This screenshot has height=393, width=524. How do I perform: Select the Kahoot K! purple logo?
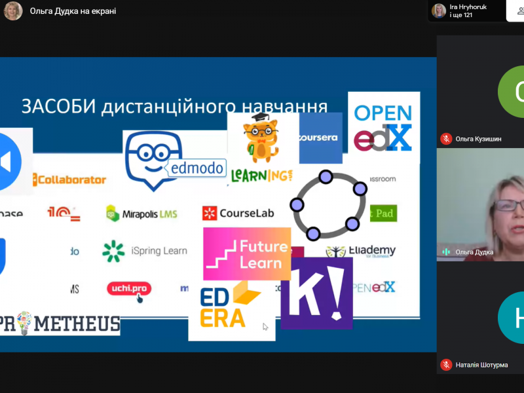tap(316, 293)
